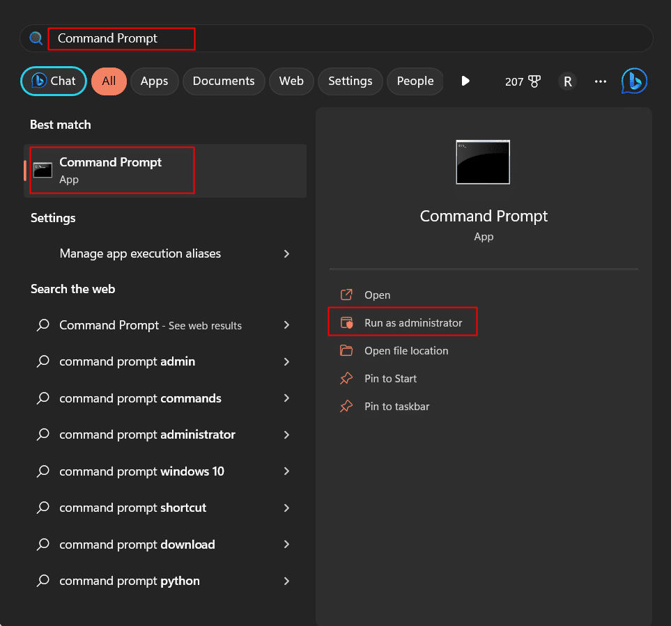Expand chevron for Command Prompt web results
The width and height of the screenshot is (671, 626).
tap(286, 325)
